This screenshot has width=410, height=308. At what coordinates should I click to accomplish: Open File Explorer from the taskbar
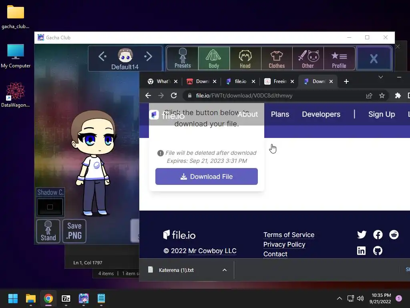point(30,298)
